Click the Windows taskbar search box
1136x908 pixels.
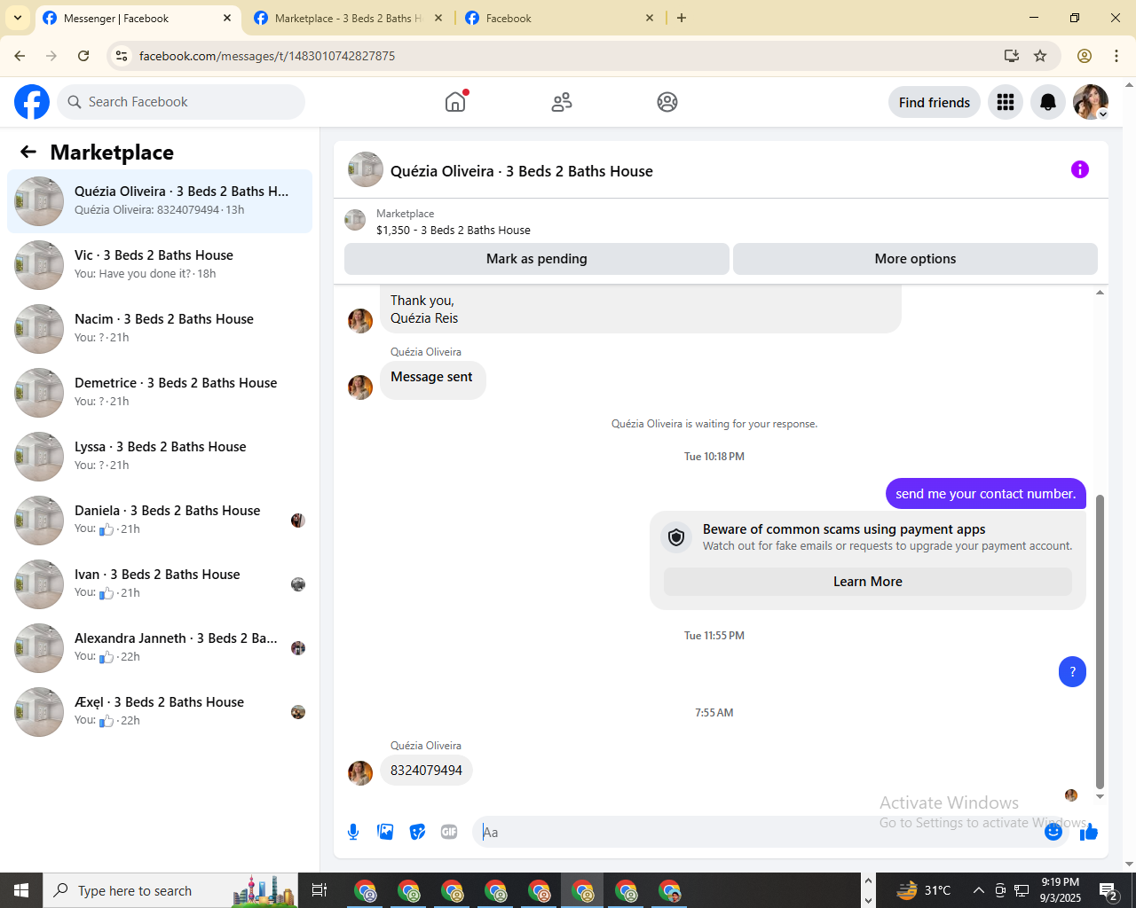pos(170,890)
